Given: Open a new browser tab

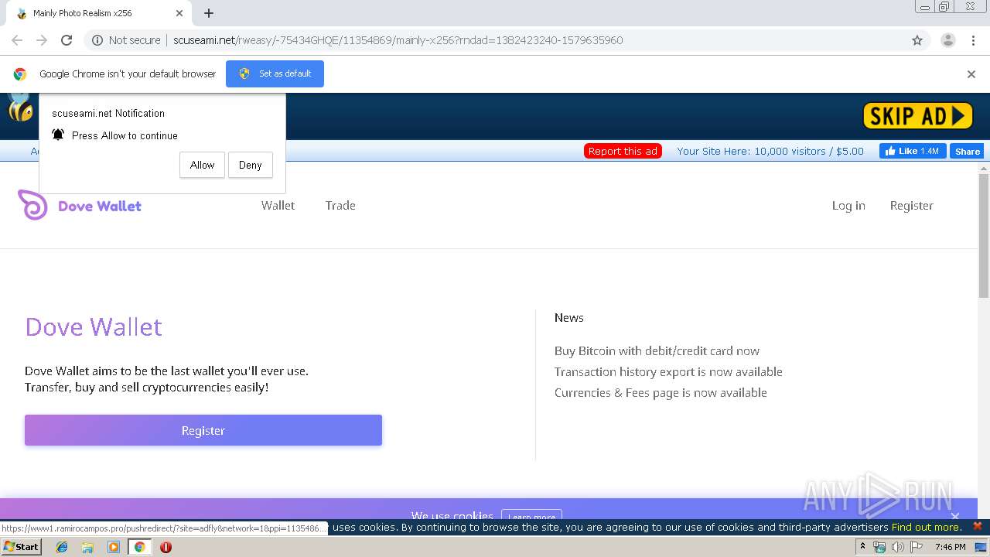Looking at the screenshot, I should 209,13.
